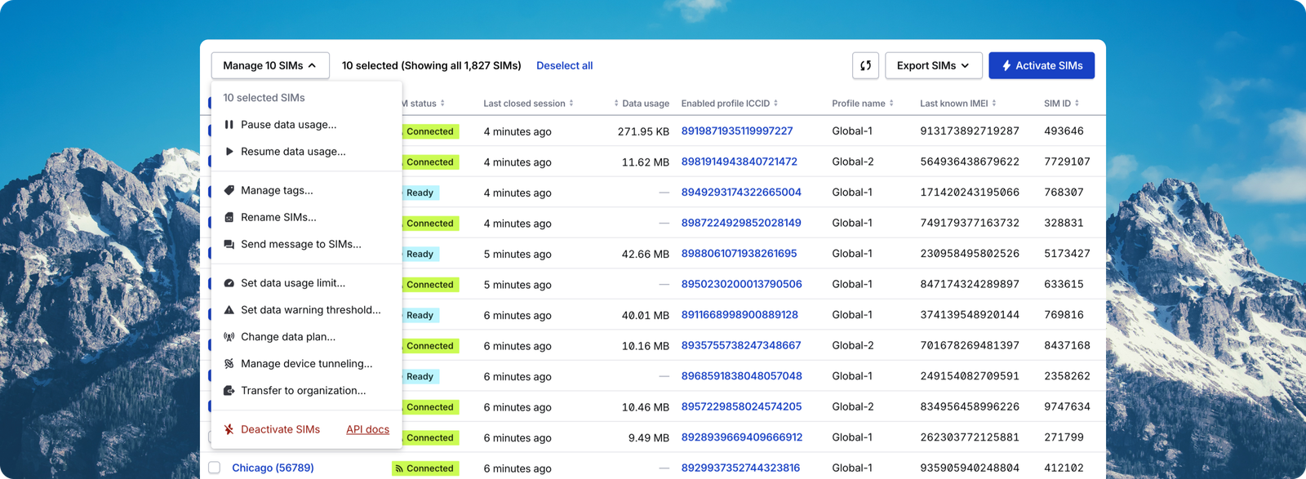Open the API docs link

pos(367,429)
